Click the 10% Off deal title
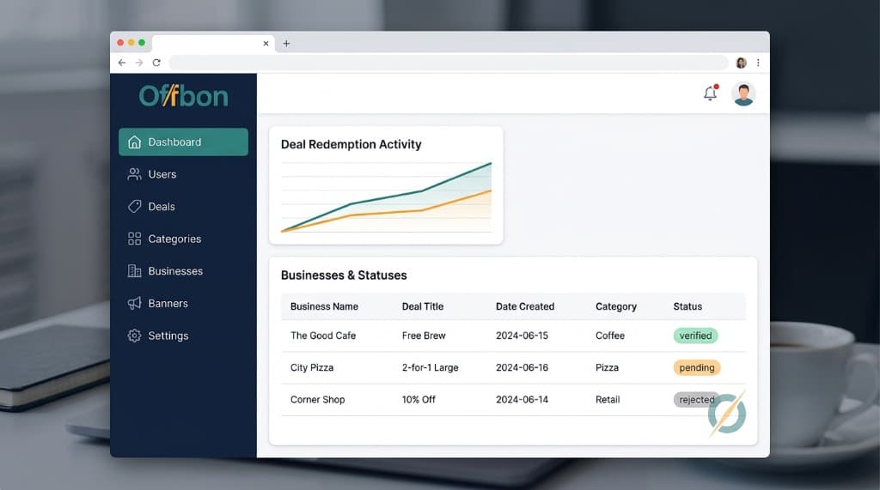The width and height of the screenshot is (880, 490). point(419,399)
